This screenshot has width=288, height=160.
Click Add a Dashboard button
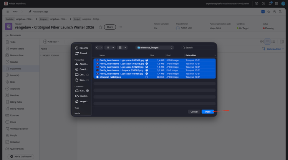point(21,157)
